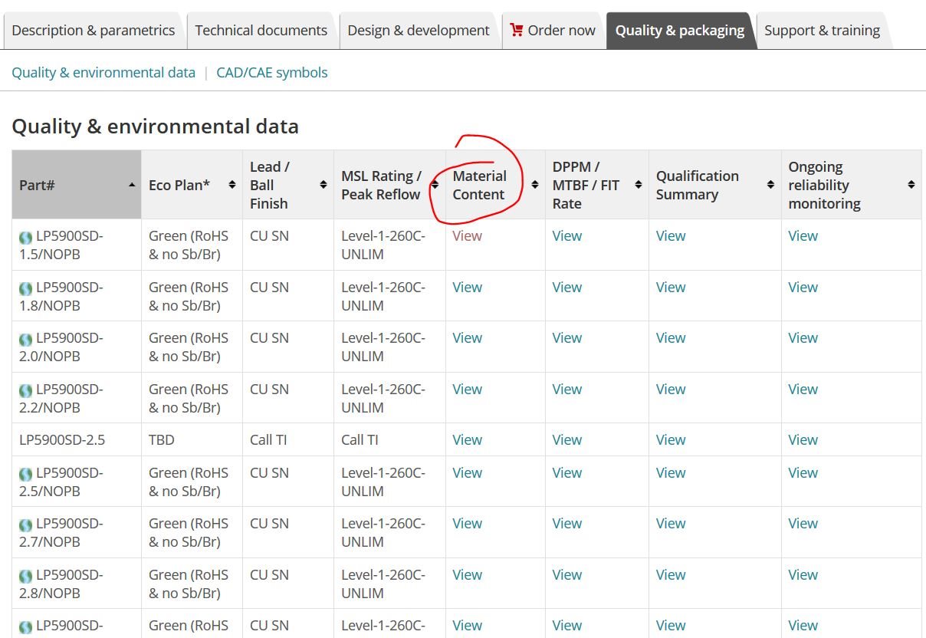View Ongoing reliability monitoring in LP5900SD-2.5 TBD row

803,440
